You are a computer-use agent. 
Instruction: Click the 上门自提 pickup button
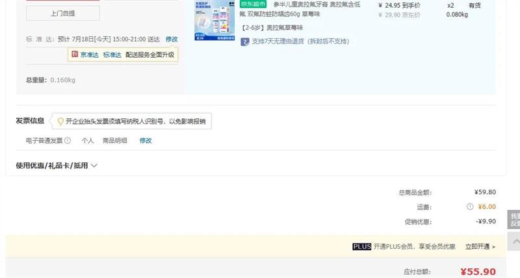(x=62, y=14)
